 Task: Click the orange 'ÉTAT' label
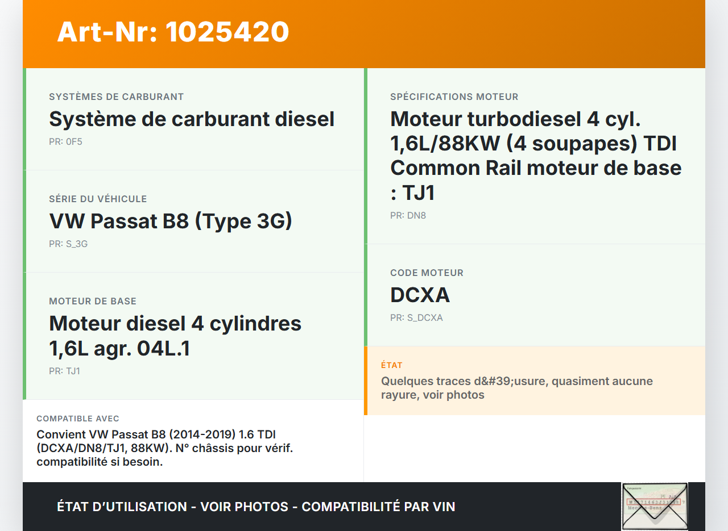[392, 365]
